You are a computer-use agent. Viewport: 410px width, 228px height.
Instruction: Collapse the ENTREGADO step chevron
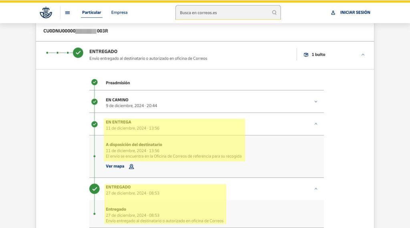coord(316,189)
